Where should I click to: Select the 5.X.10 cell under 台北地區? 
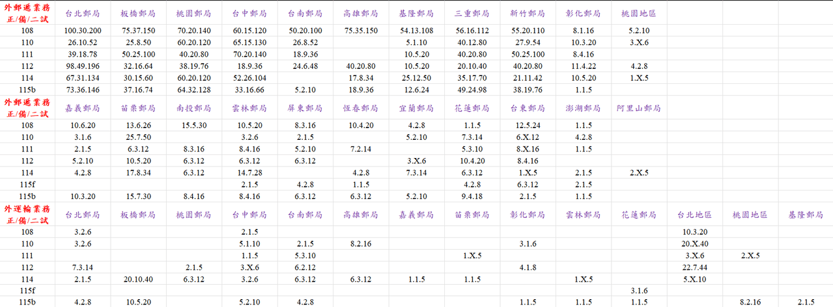point(694,279)
